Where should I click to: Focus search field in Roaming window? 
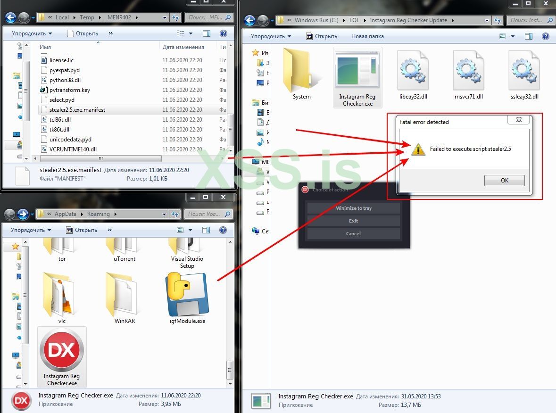tap(208, 214)
